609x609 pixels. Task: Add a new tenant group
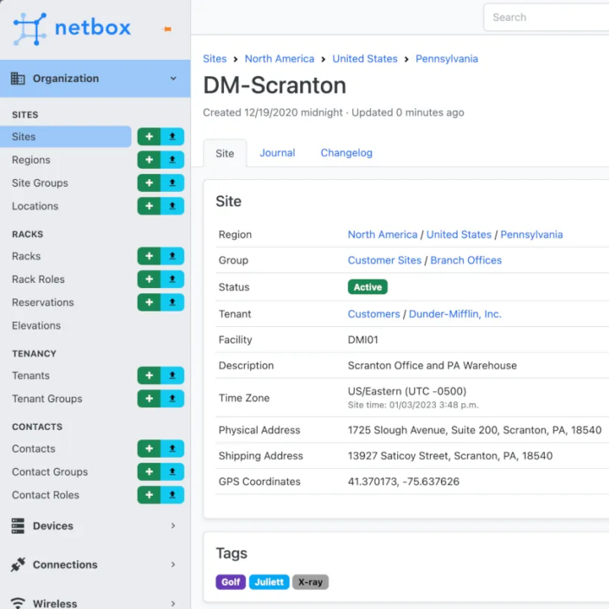pyautogui.click(x=149, y=399)
